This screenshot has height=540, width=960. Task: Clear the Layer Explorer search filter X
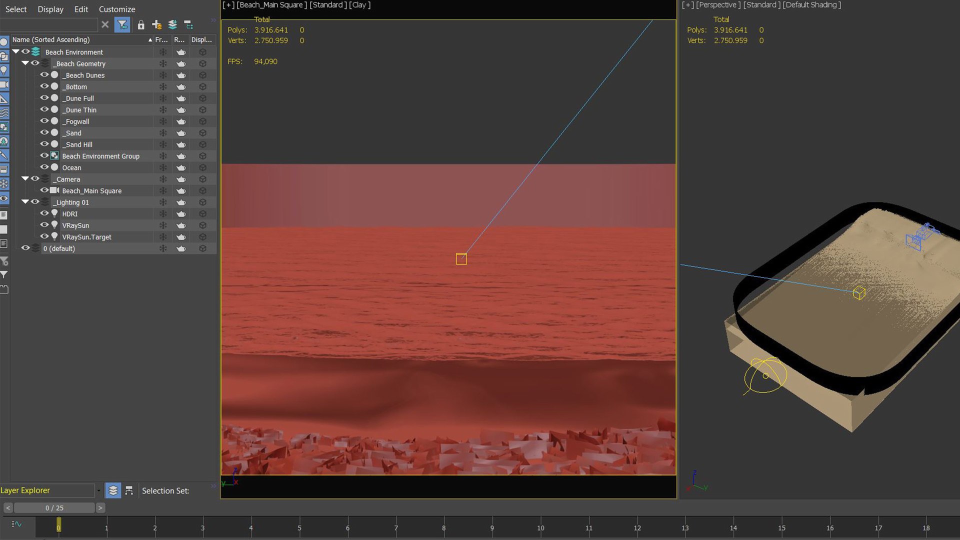105,24
